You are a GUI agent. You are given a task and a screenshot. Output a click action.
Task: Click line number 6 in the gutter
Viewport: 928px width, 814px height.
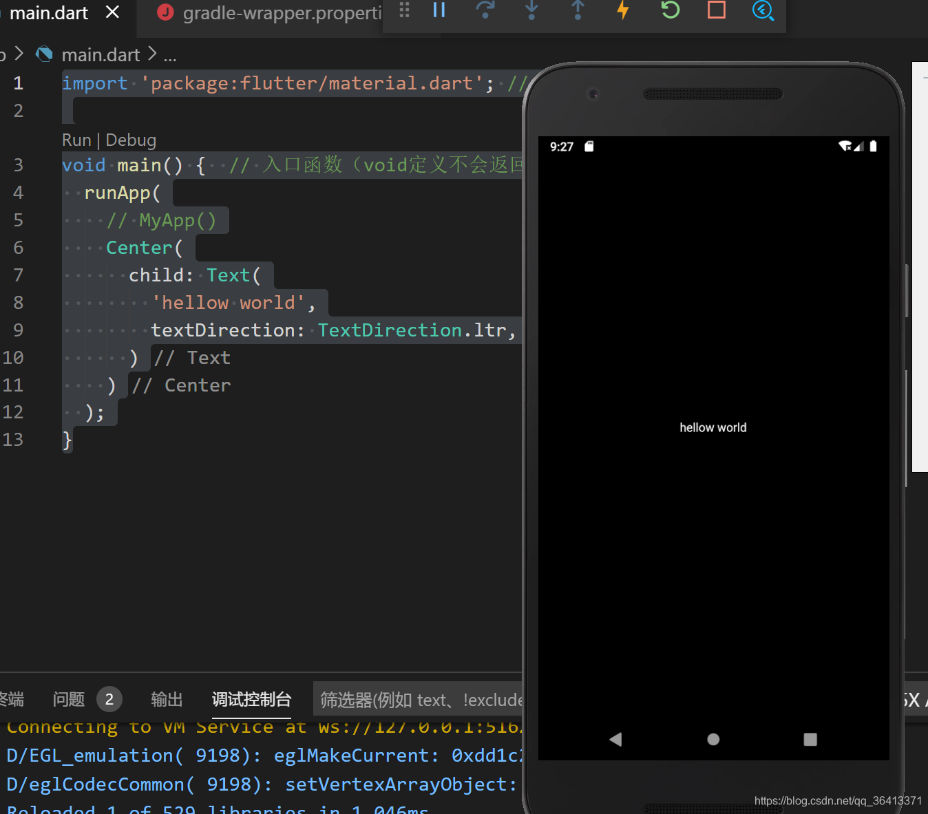19,248
